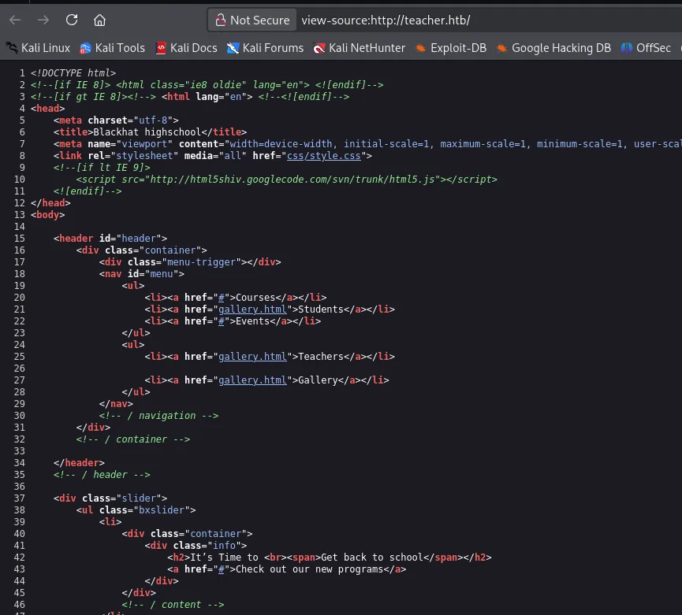Click the Get back to school text
The height and width of the screenshot is (615, 682).
(x=372, y=558)
